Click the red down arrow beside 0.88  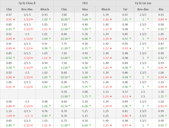14,106
